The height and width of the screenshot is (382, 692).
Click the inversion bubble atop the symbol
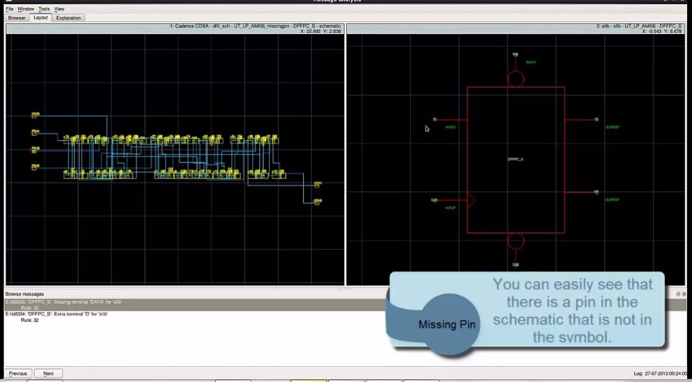click(x=516, y=80)
